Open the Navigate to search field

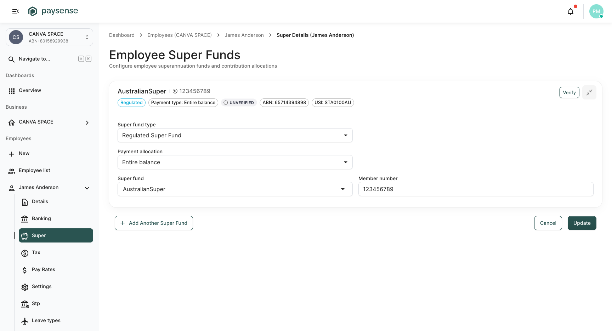[x=50, y=59]
